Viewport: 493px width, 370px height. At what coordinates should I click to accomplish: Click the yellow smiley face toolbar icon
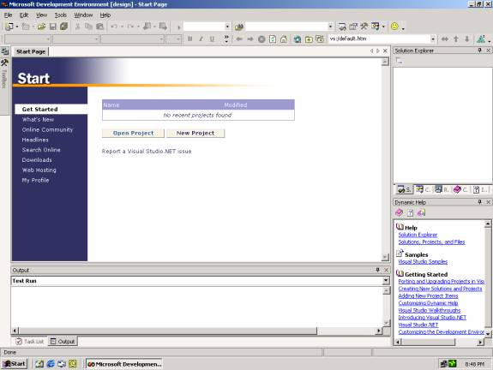tap(394, 27)
